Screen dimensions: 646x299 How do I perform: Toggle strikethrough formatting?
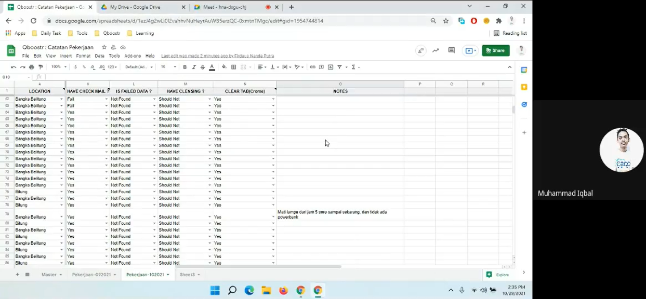[x=203, y=67]
